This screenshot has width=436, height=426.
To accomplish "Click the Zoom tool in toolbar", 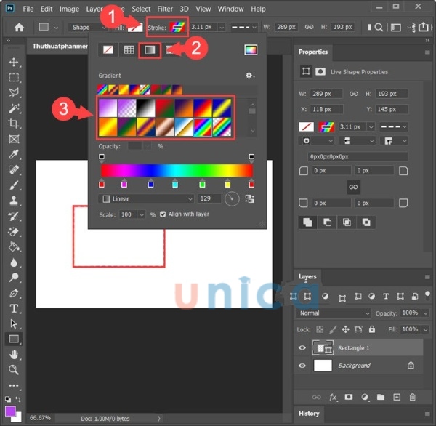I will (x=14, y=369).
